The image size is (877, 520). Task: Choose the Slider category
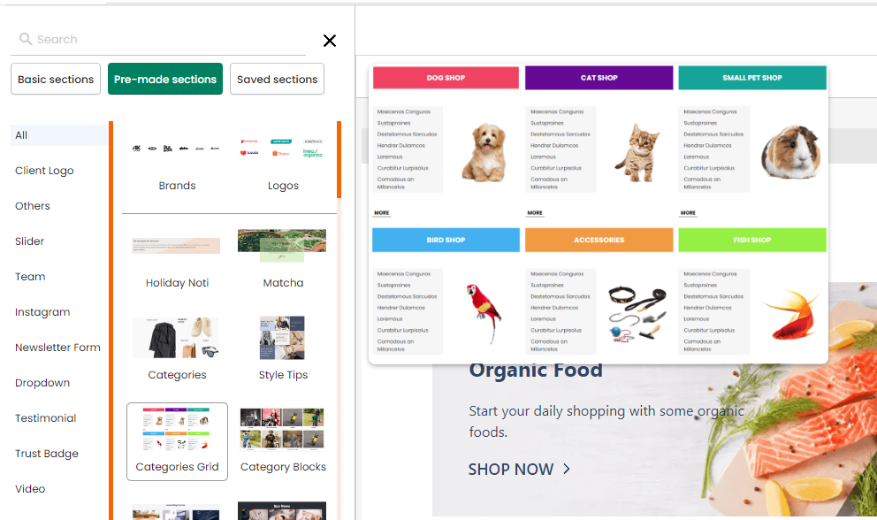coord(29,241)
